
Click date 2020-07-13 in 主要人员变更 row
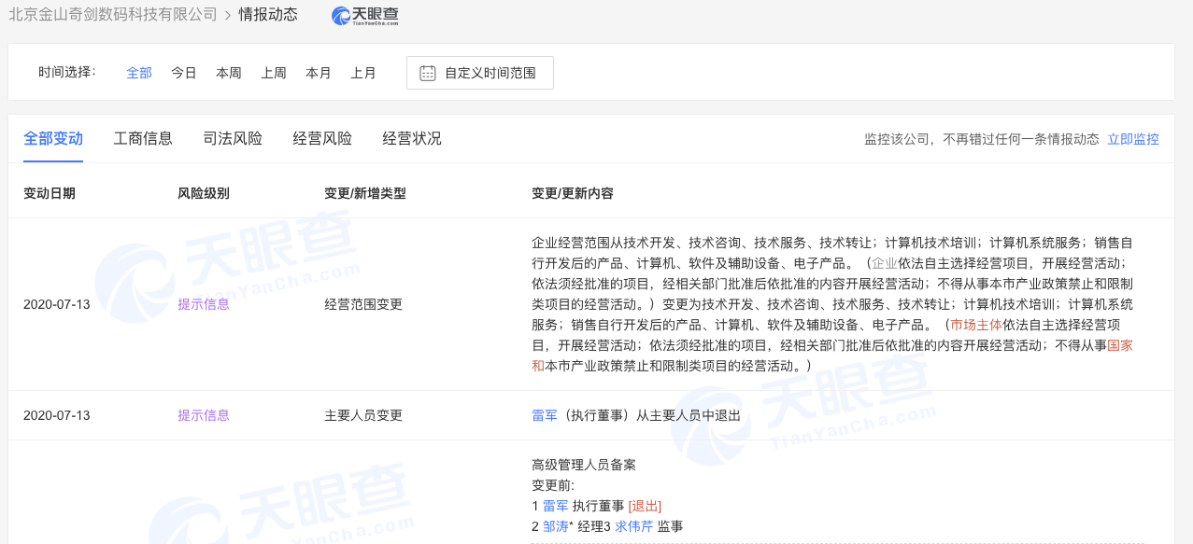click(57, 415)
